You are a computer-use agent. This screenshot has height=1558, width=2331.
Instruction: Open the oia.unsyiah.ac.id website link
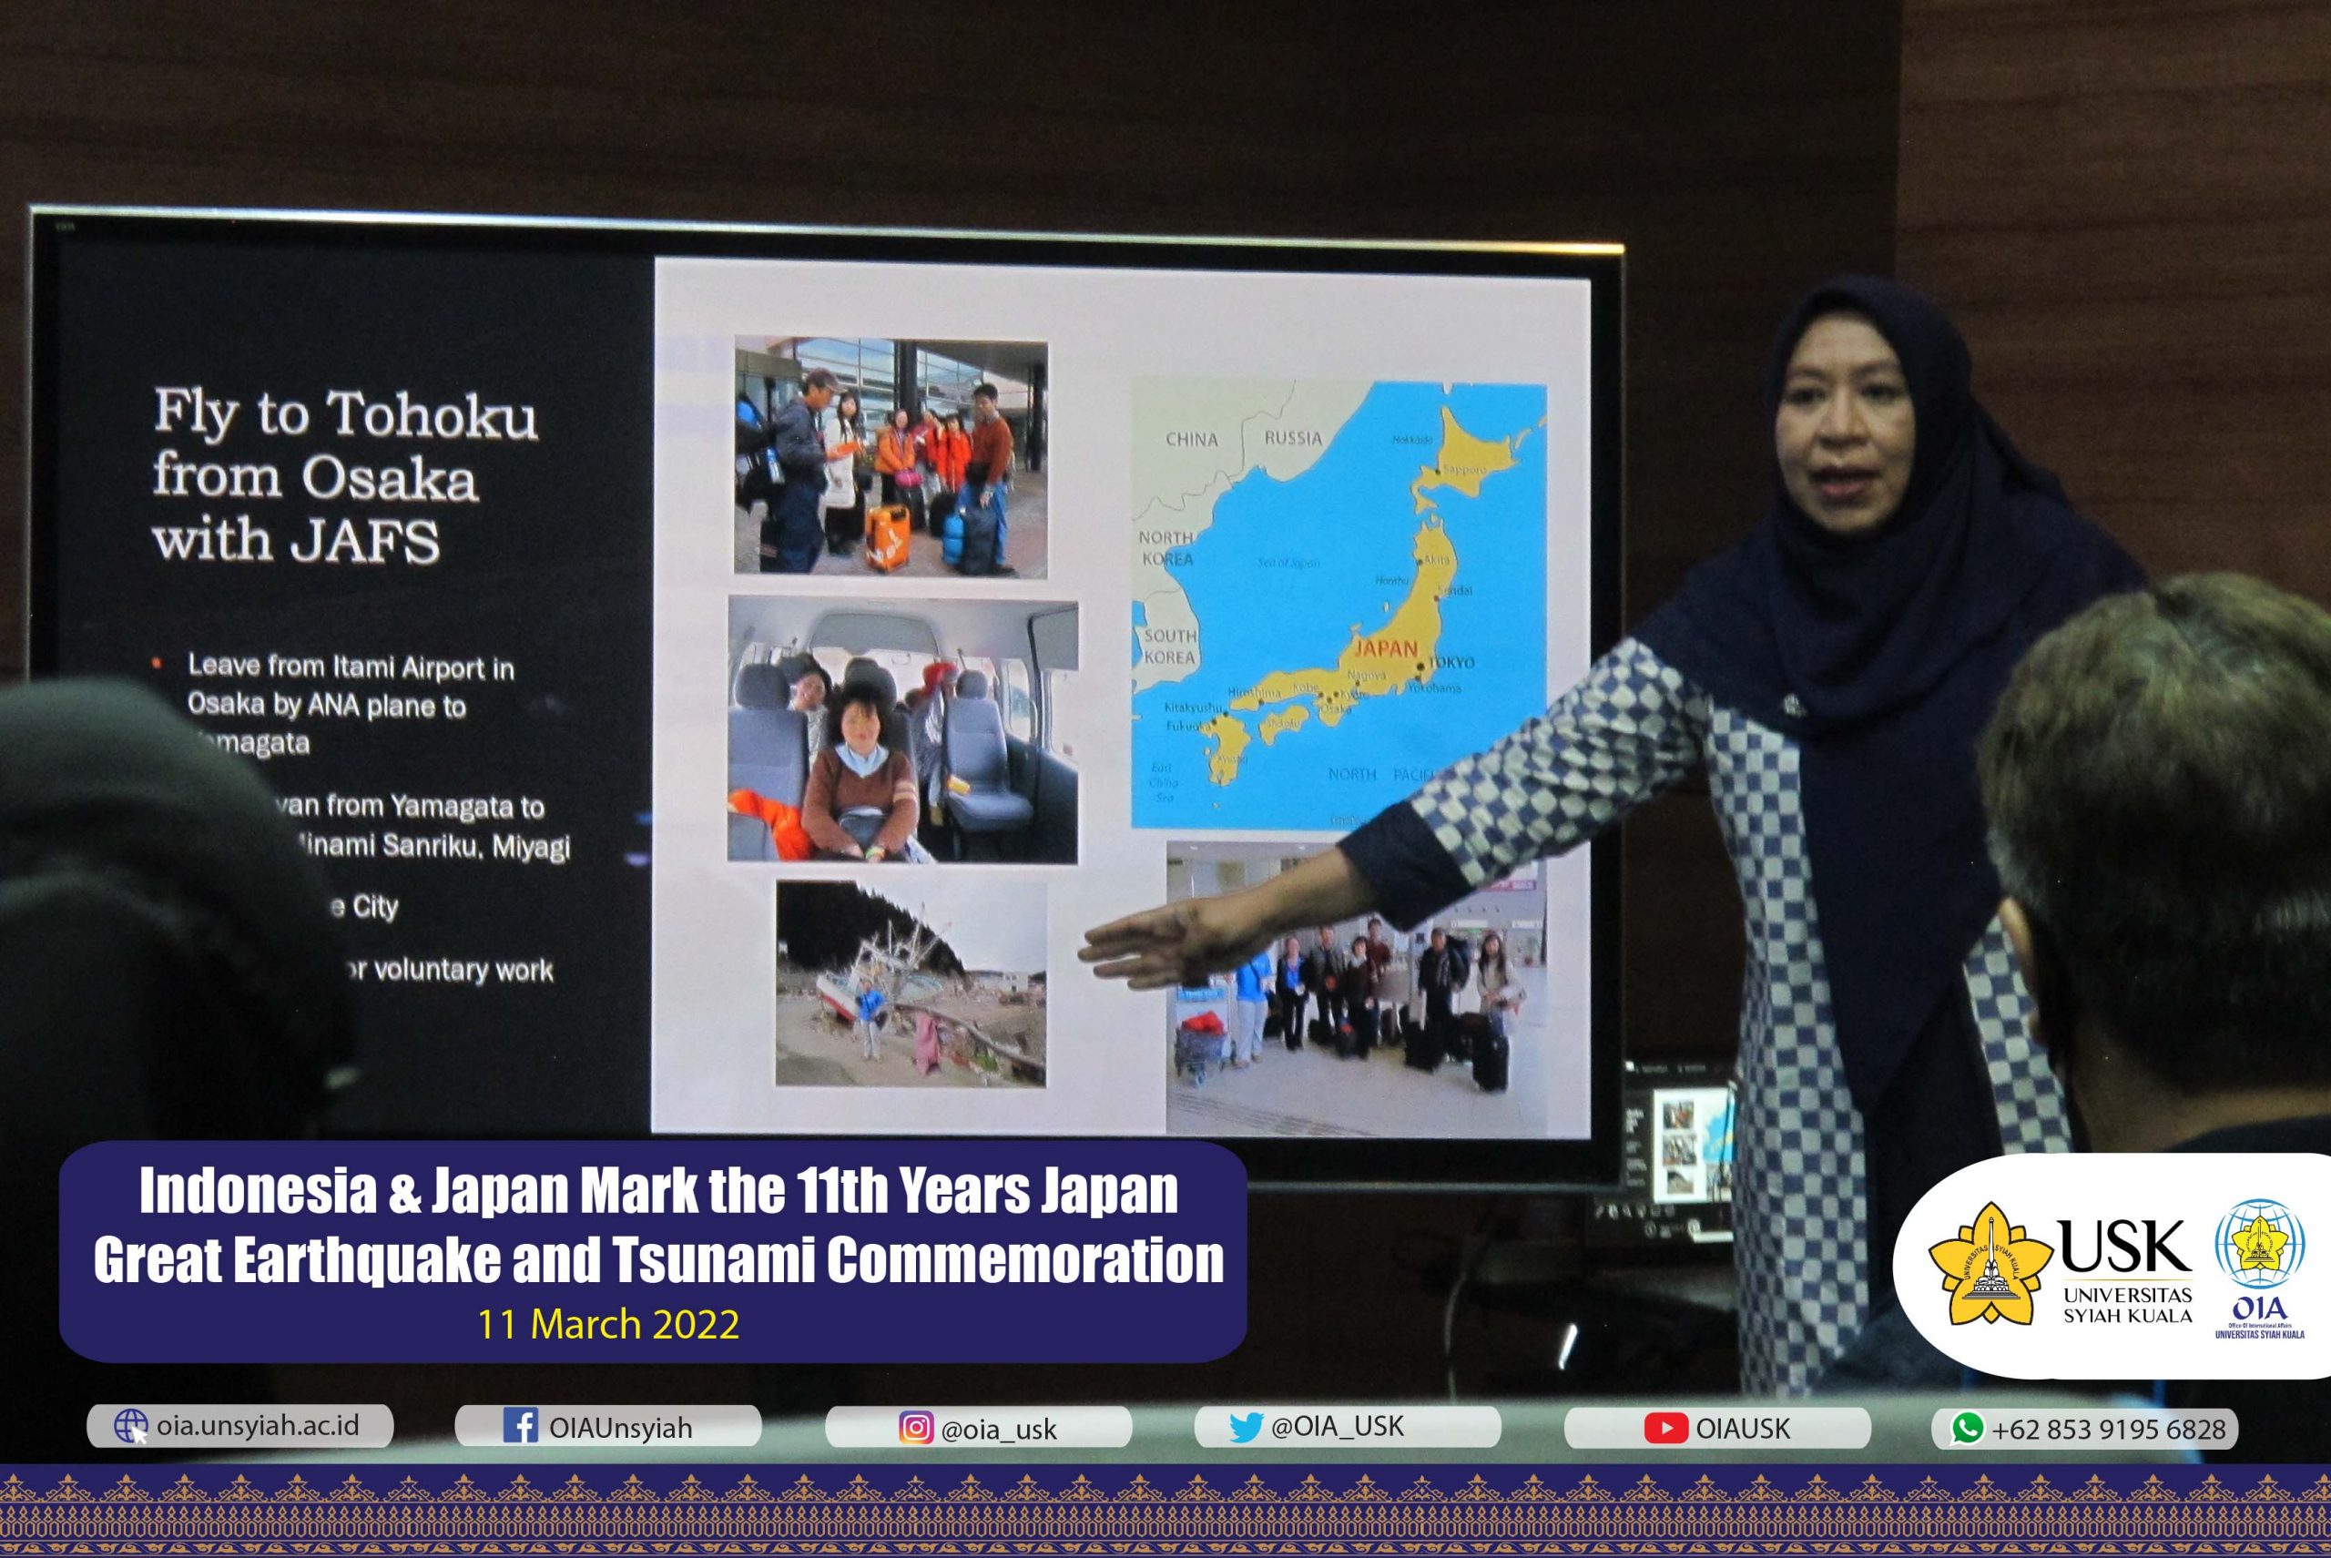[258, 1426]
